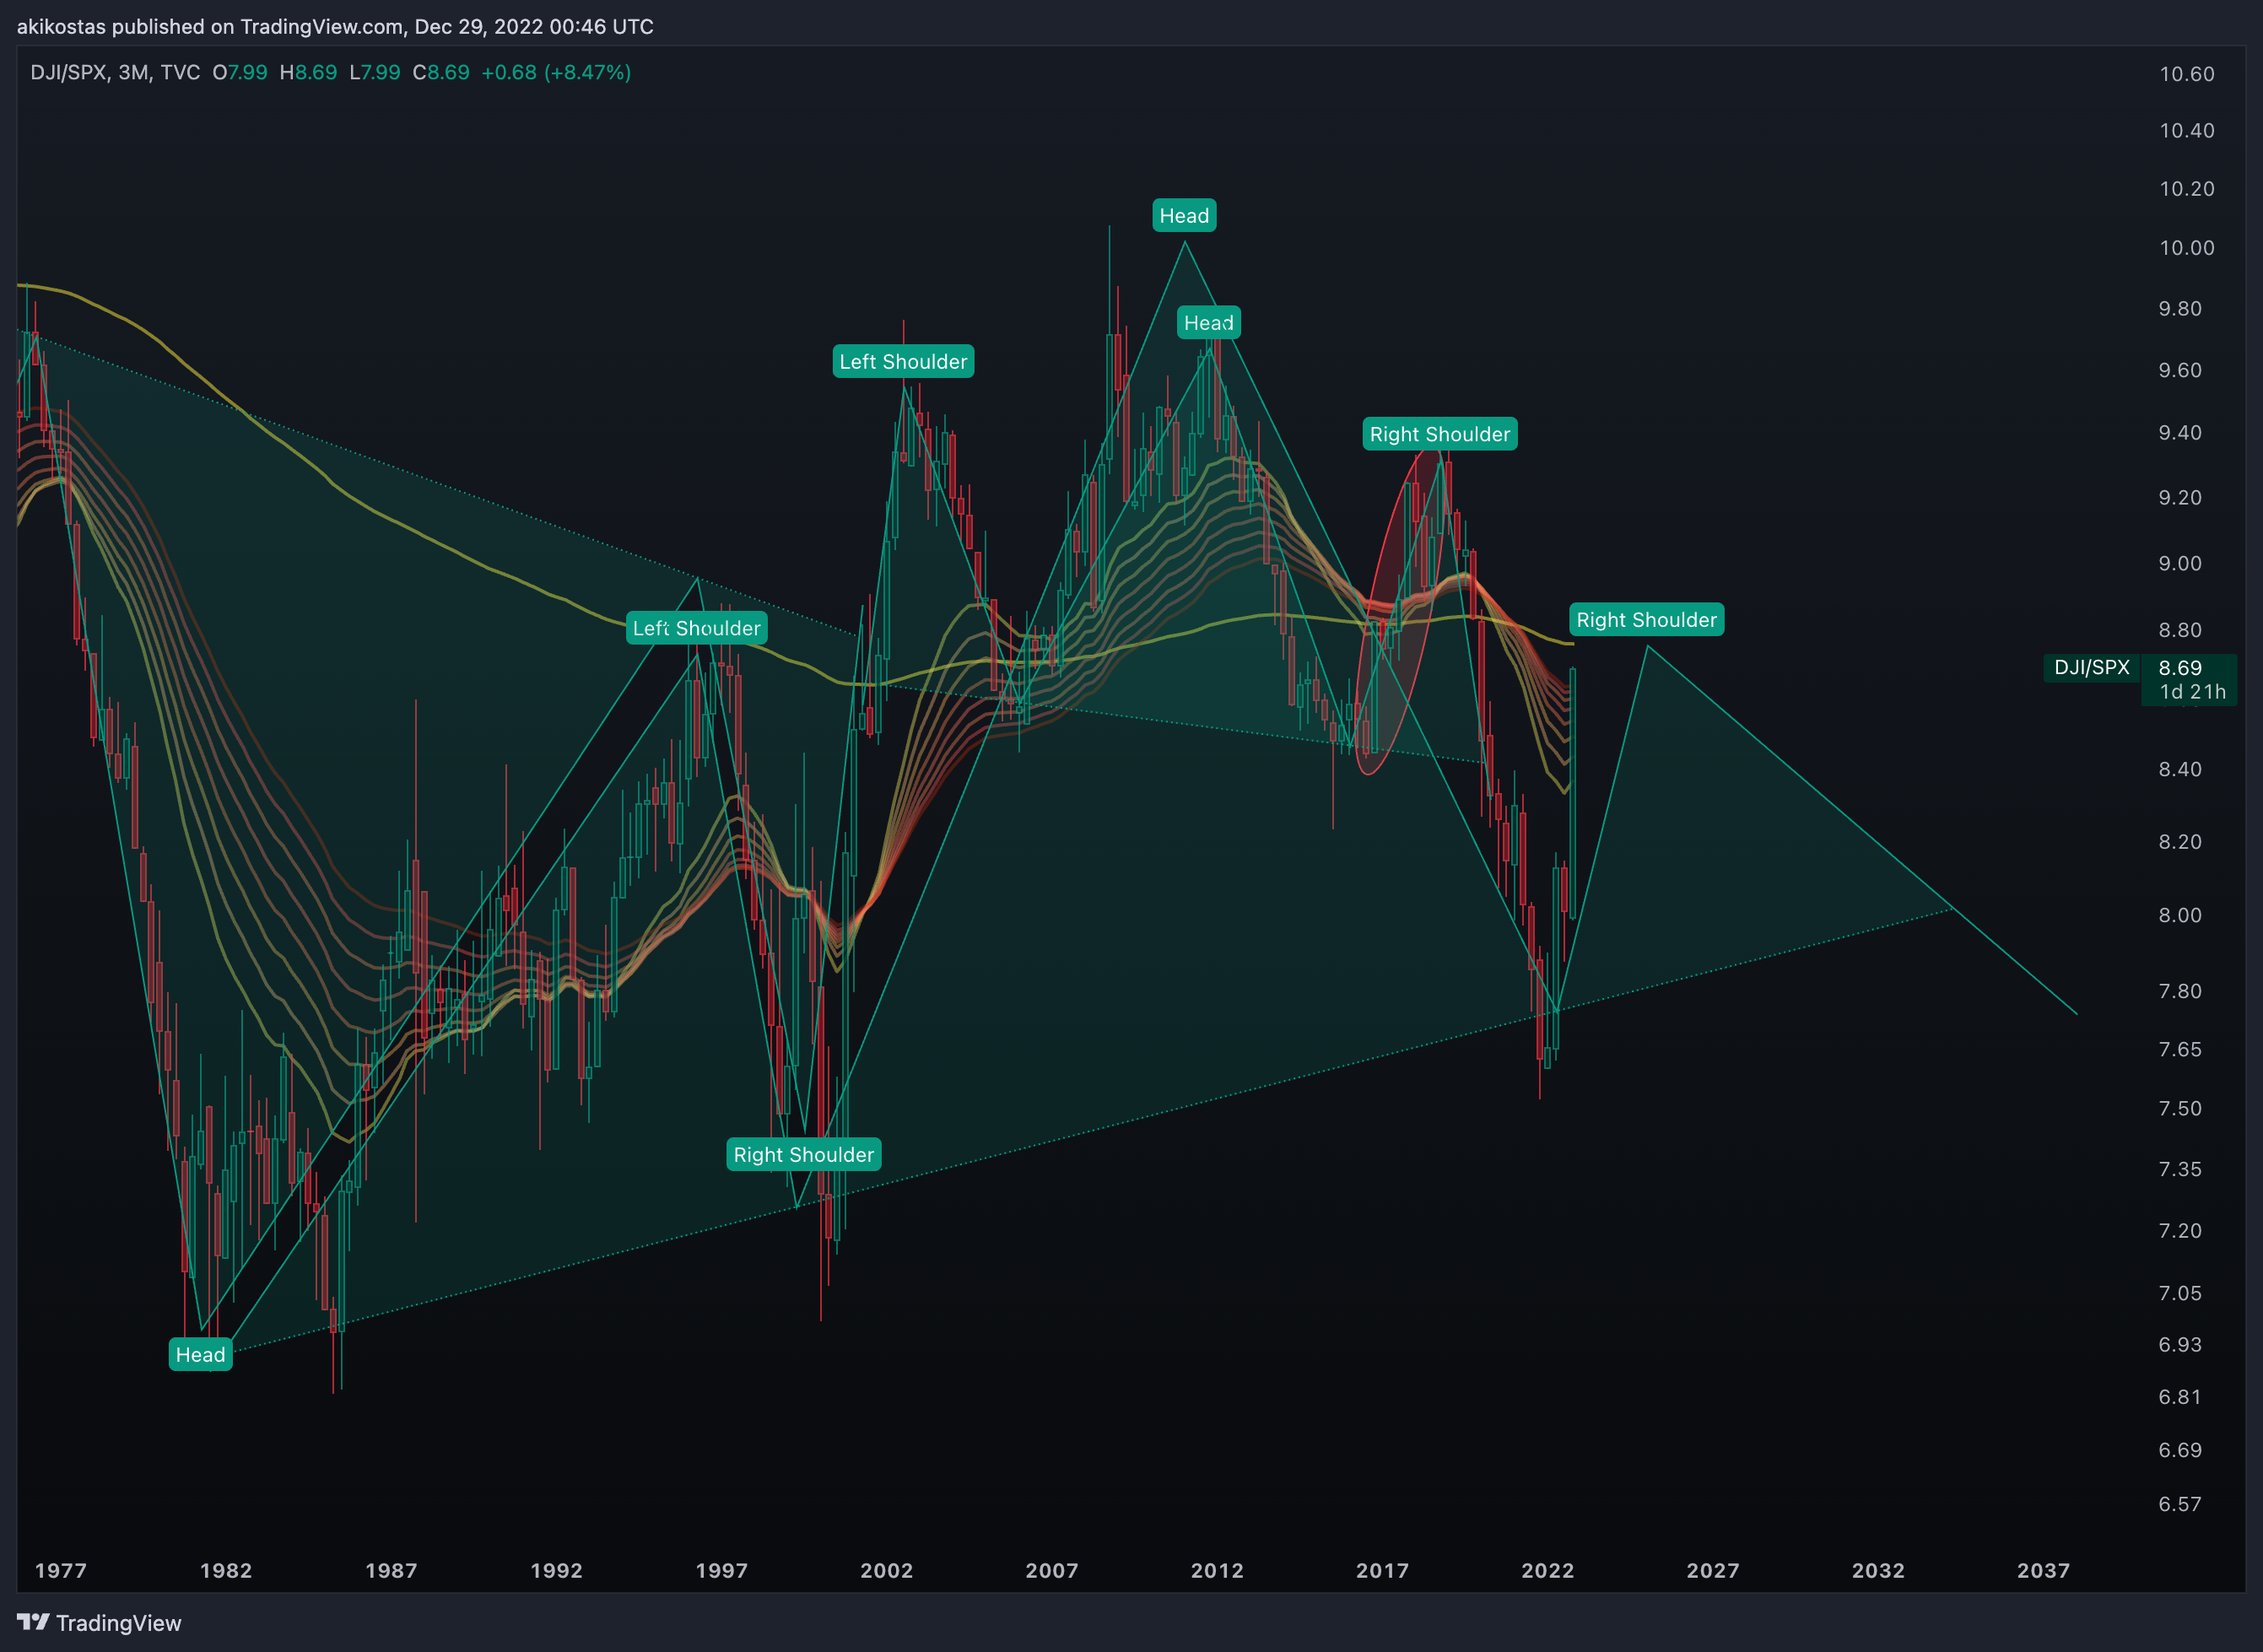Click the 8.40 price axis label
This screenshot has height=1652, width=2263.
2180,770
